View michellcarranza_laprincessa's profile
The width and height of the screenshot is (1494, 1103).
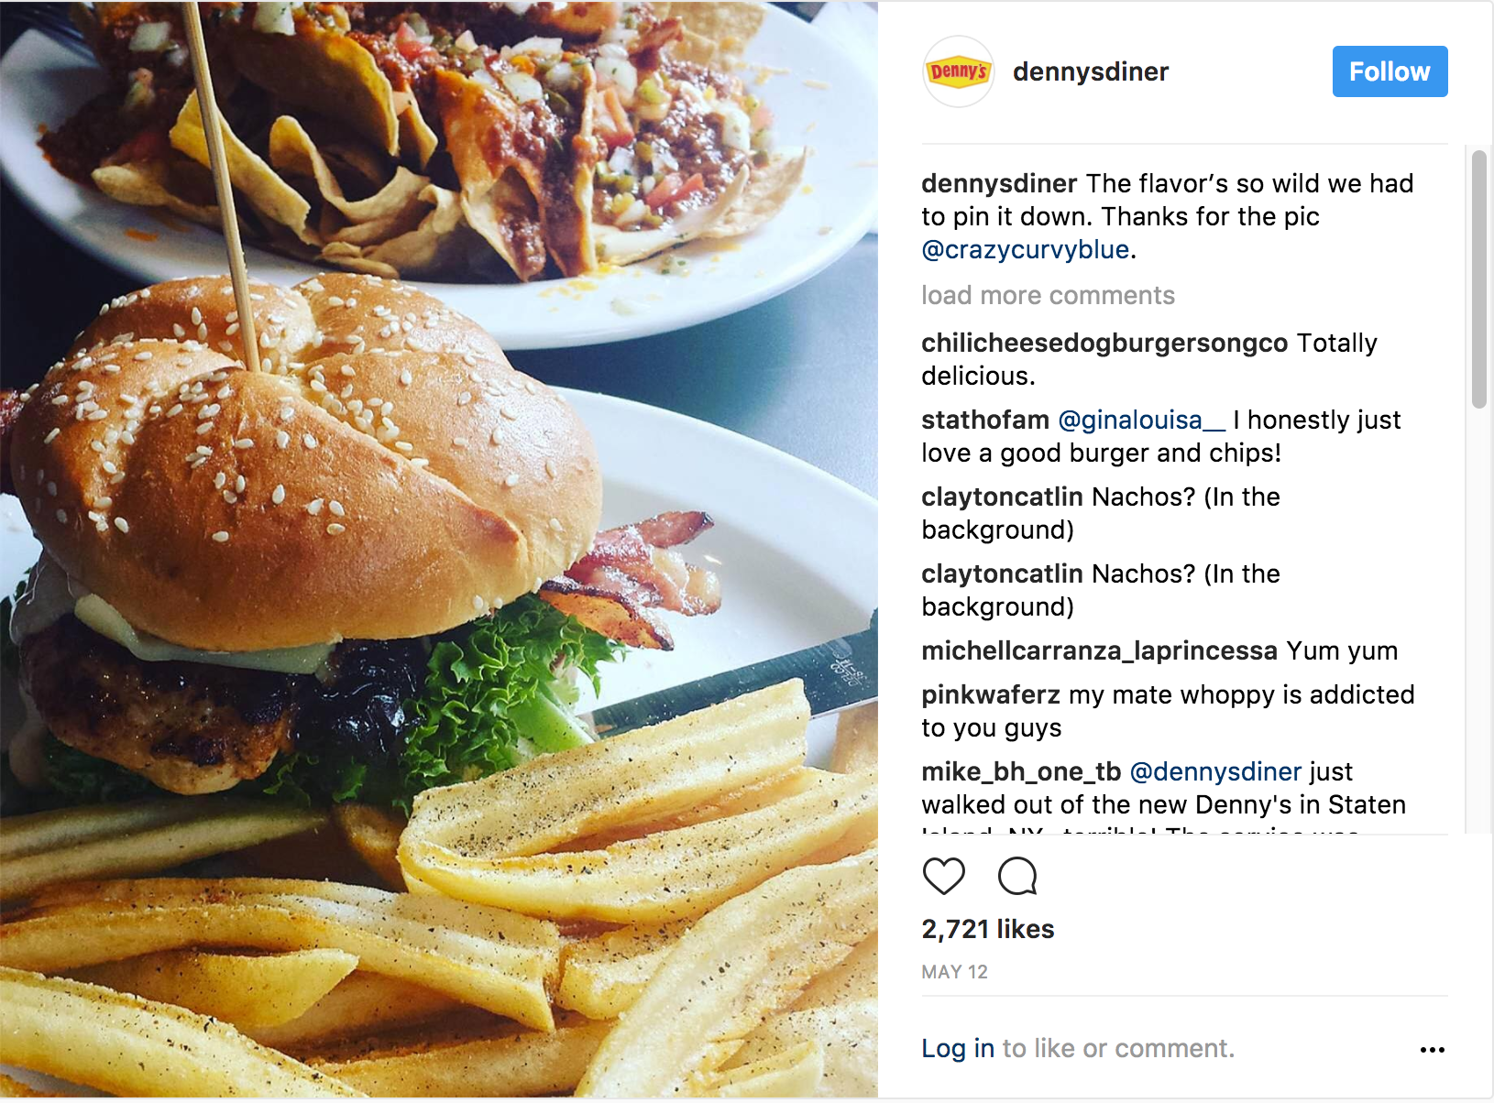(x=1099, y=650)
